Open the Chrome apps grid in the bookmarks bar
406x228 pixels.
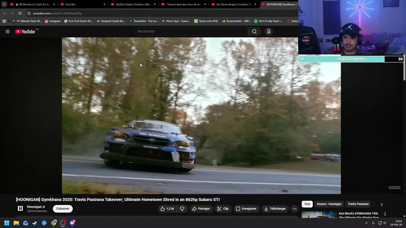coord(4,21)
